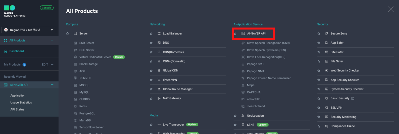This screenshot has width=399, height=134.
Task: Open the Application sidebar item
Action: 18,96
